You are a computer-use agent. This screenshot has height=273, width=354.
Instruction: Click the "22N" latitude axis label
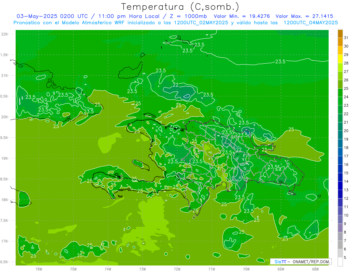pyautogui.click(x=4, y=34)
